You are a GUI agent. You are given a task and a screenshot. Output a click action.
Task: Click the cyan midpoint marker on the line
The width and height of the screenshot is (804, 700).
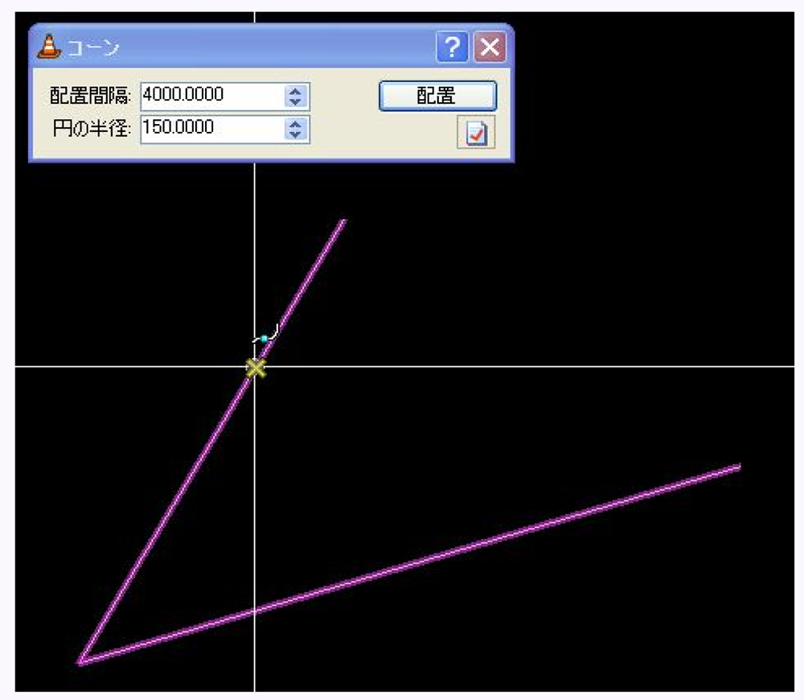264,339
